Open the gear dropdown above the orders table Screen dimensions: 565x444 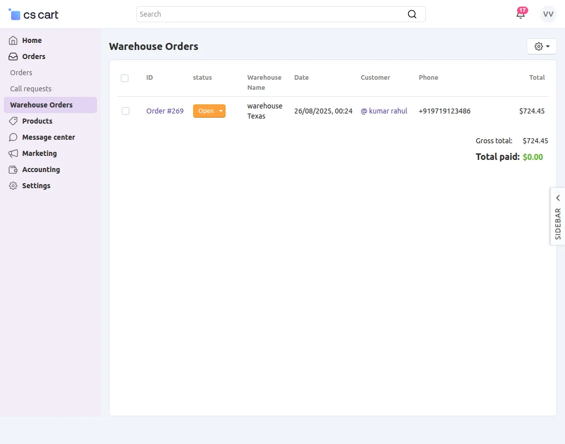(541, 46)
